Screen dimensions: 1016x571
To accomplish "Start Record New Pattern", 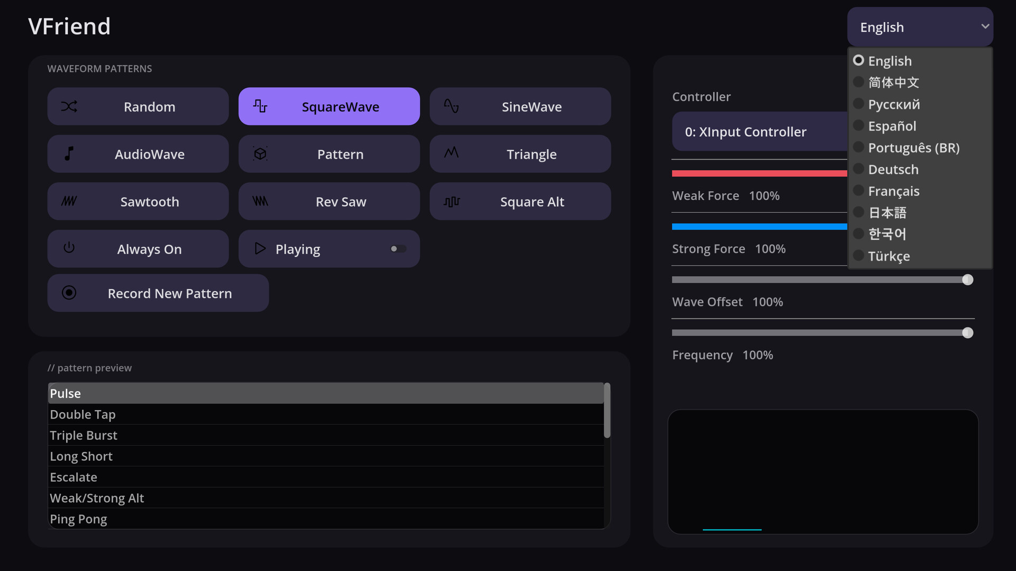I will [158, 293].
